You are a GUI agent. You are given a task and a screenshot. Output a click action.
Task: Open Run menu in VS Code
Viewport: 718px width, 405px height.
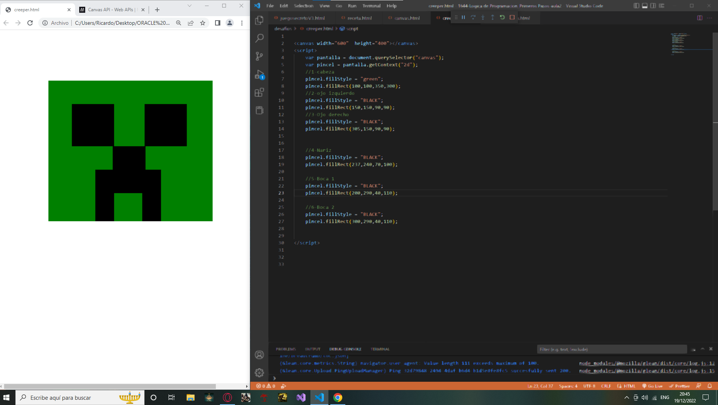[x=352, y=6]
